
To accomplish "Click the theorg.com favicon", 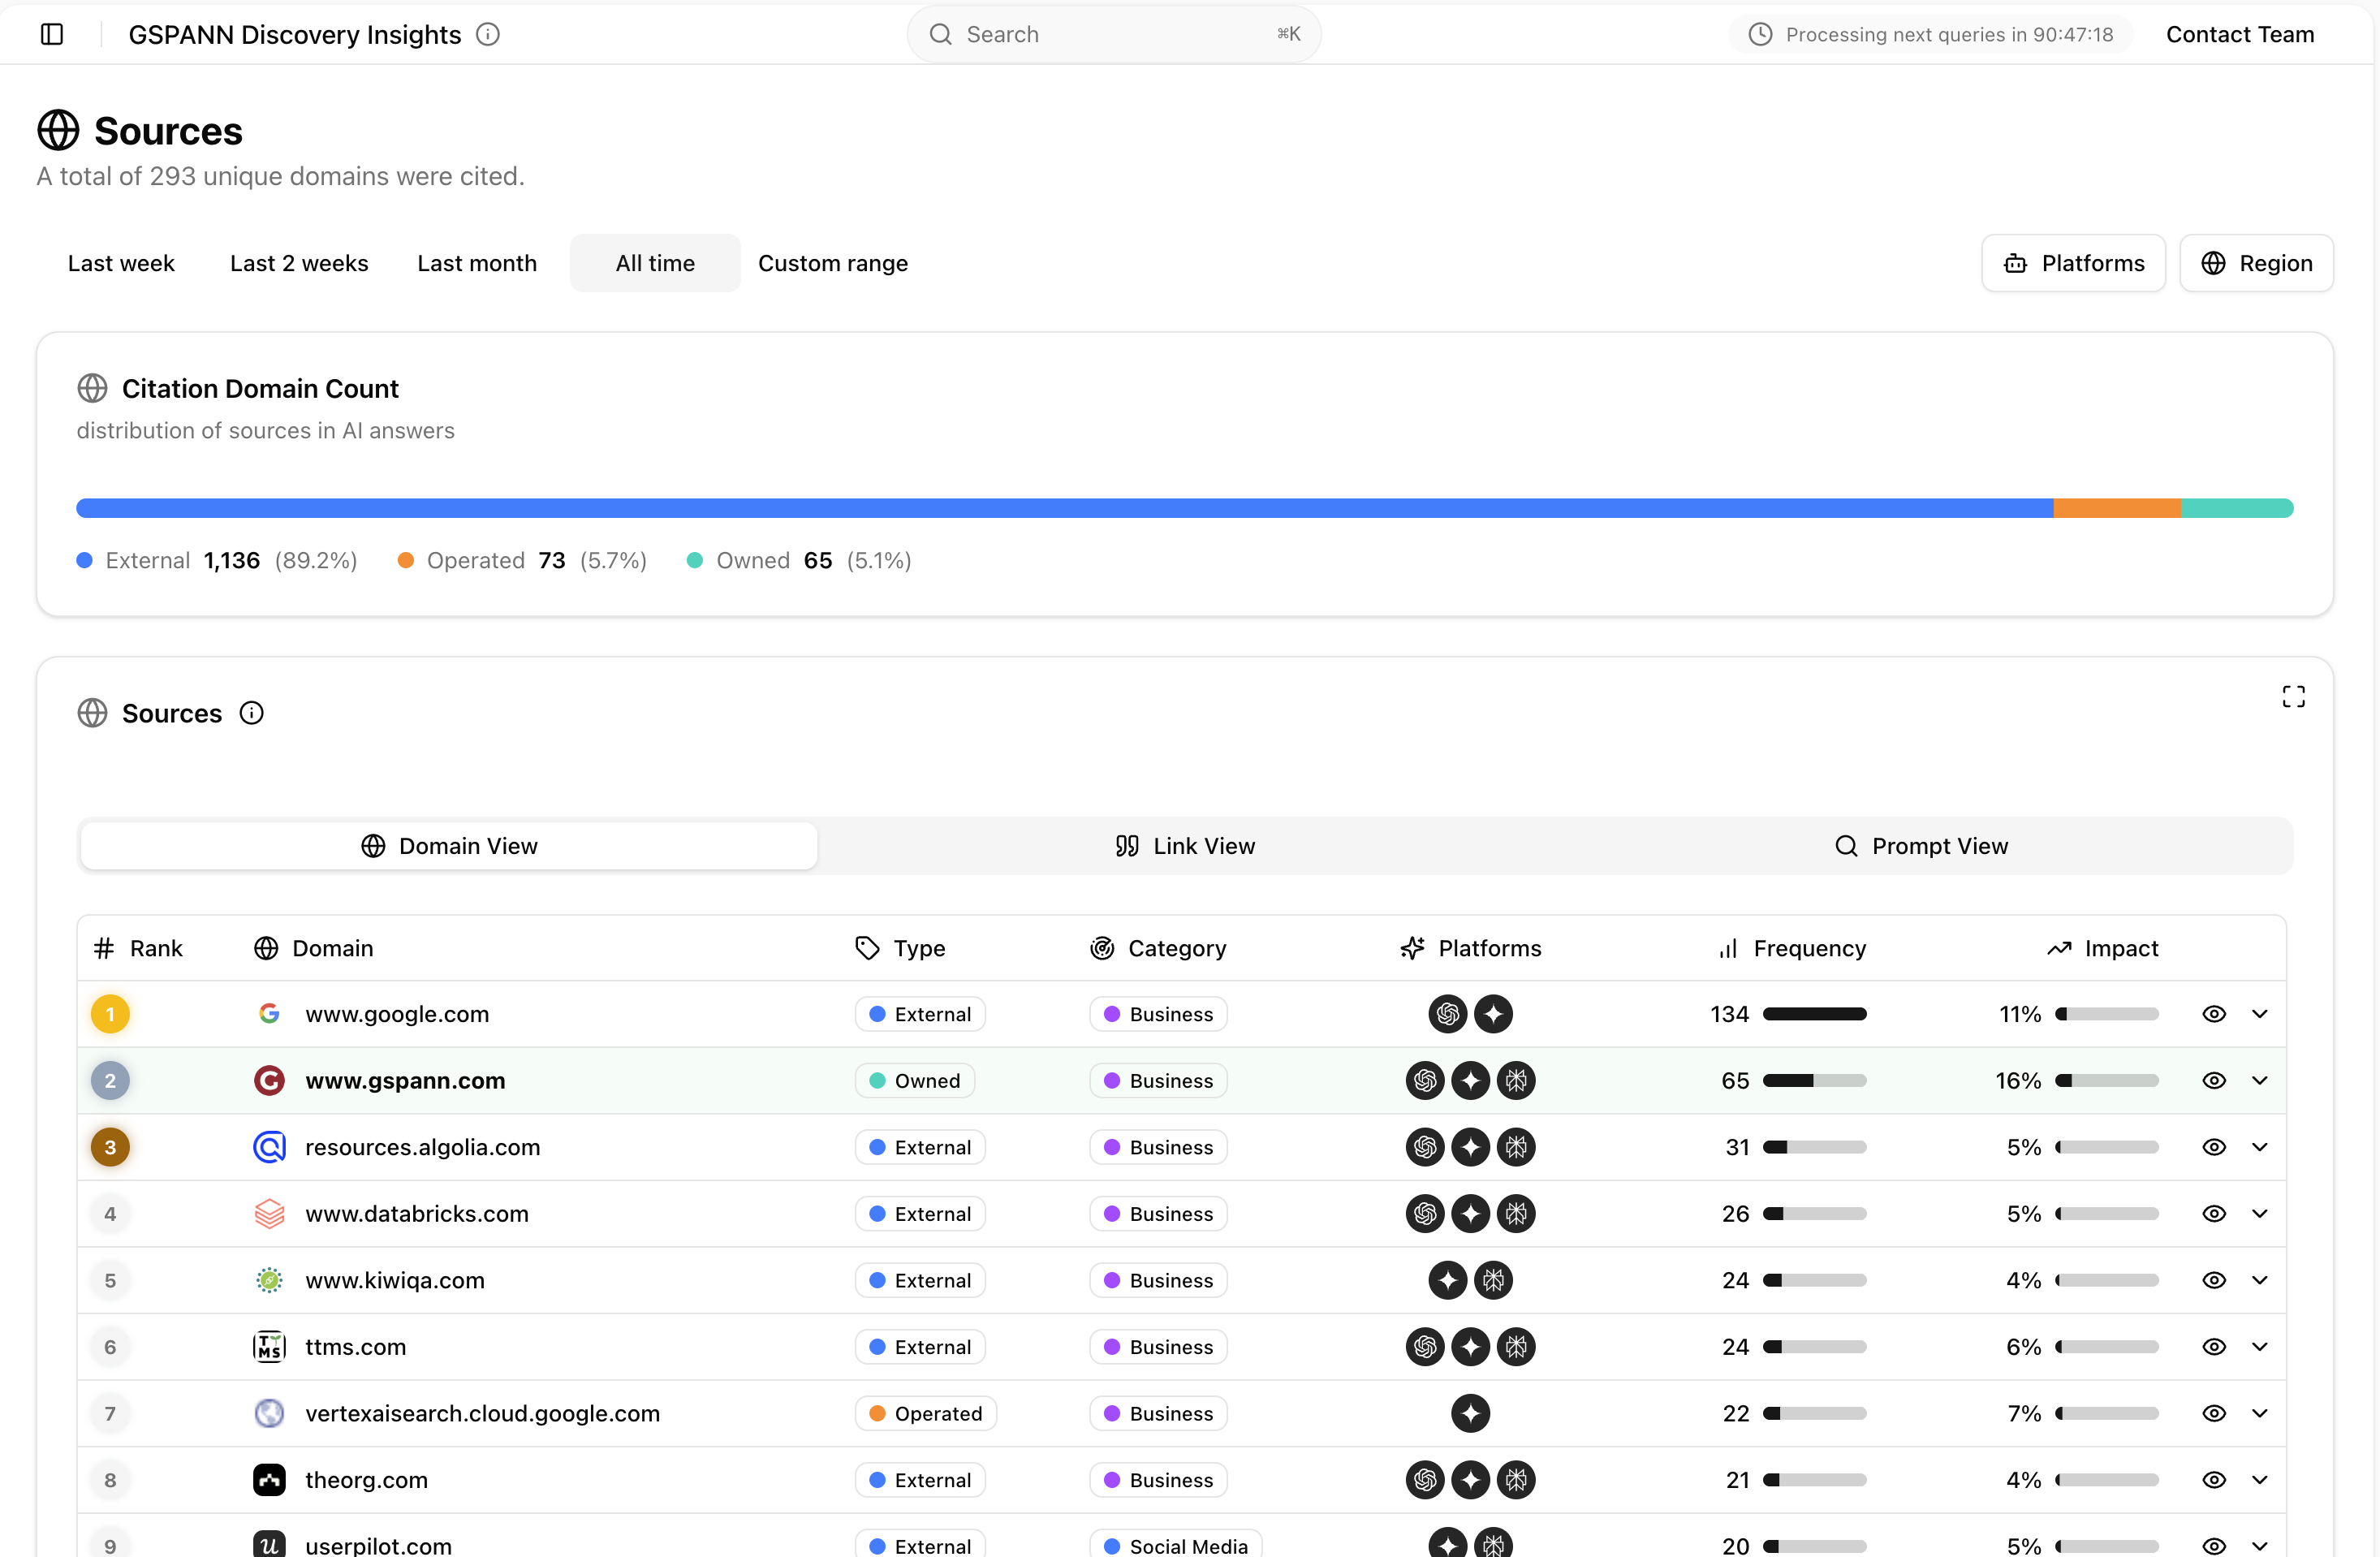I will 269,1479.
